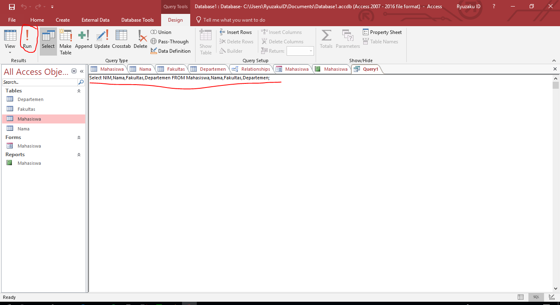Screen dimensions: 560x305
Task: Choose the Pass-Through query option
Action: tap(170, 42)
